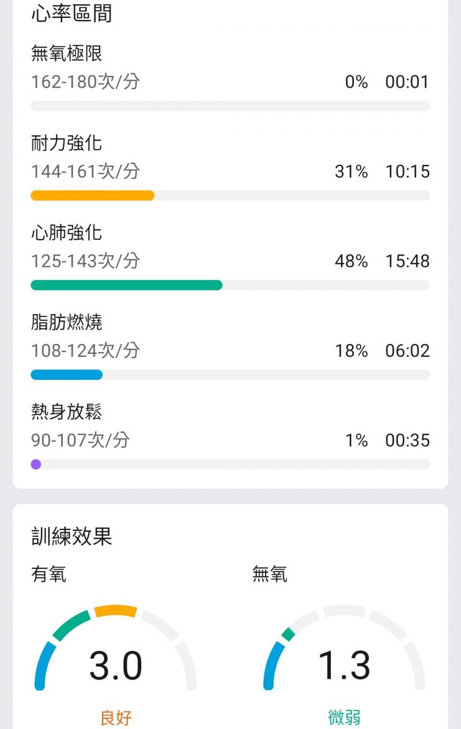Click the empty 無氧極限 progress bar
461x729 pixels.
coord(231,106)
